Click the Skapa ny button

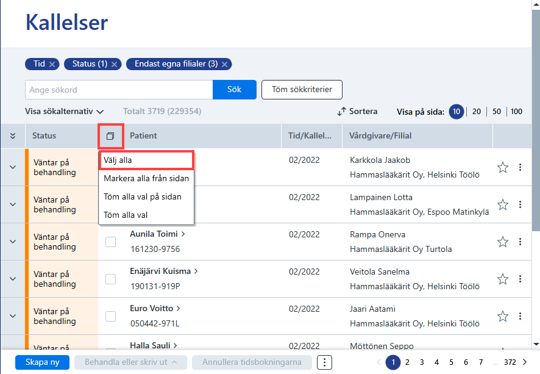point(43,362)
